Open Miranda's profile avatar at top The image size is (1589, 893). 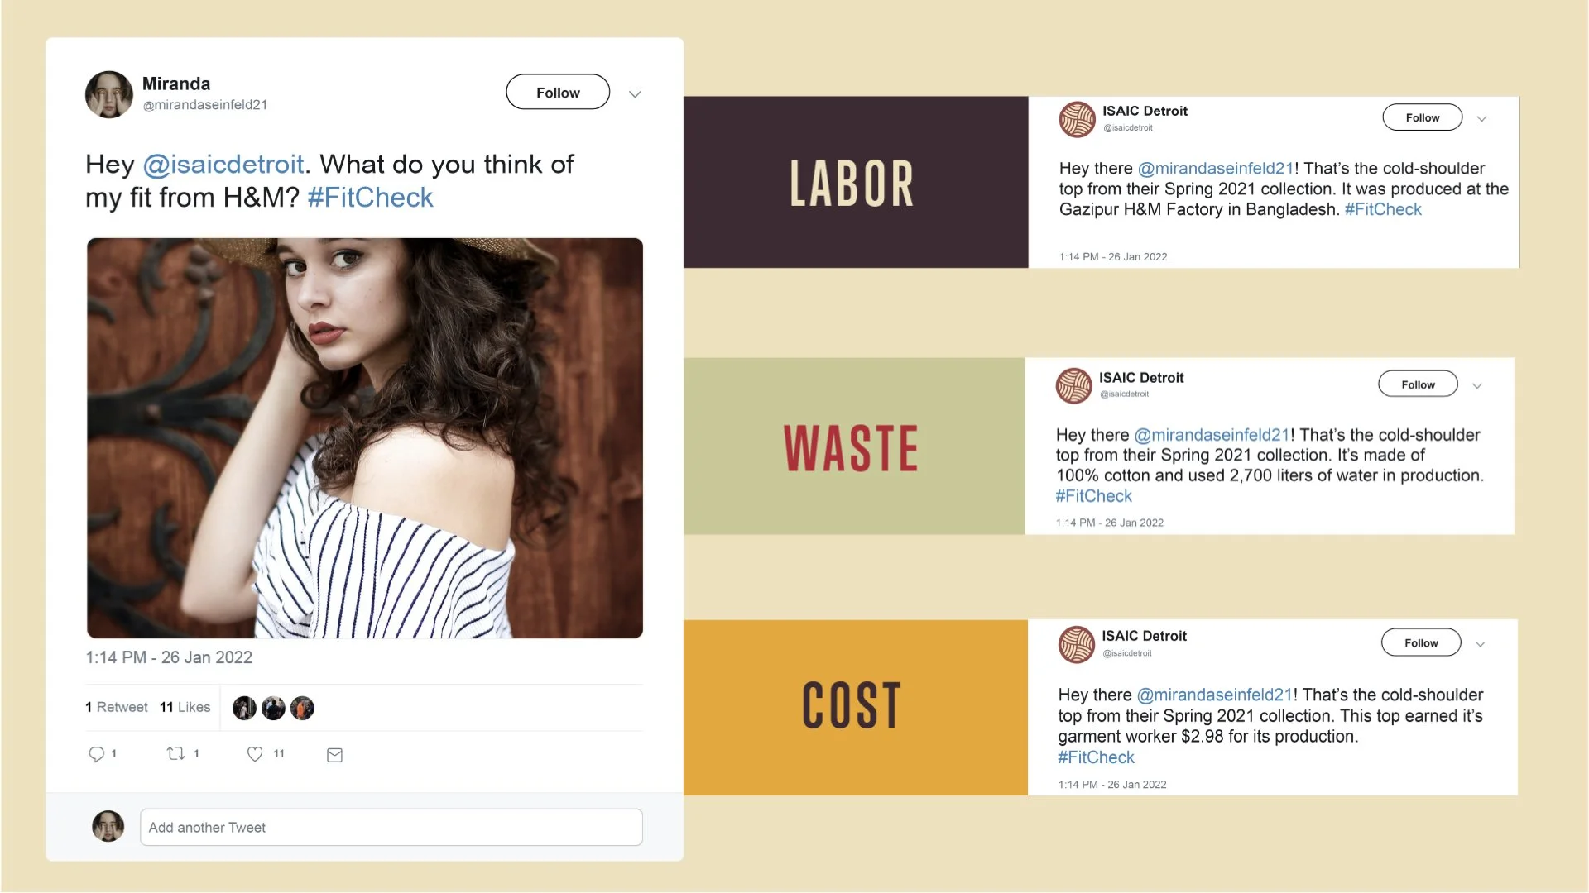[x=109, y=94]
